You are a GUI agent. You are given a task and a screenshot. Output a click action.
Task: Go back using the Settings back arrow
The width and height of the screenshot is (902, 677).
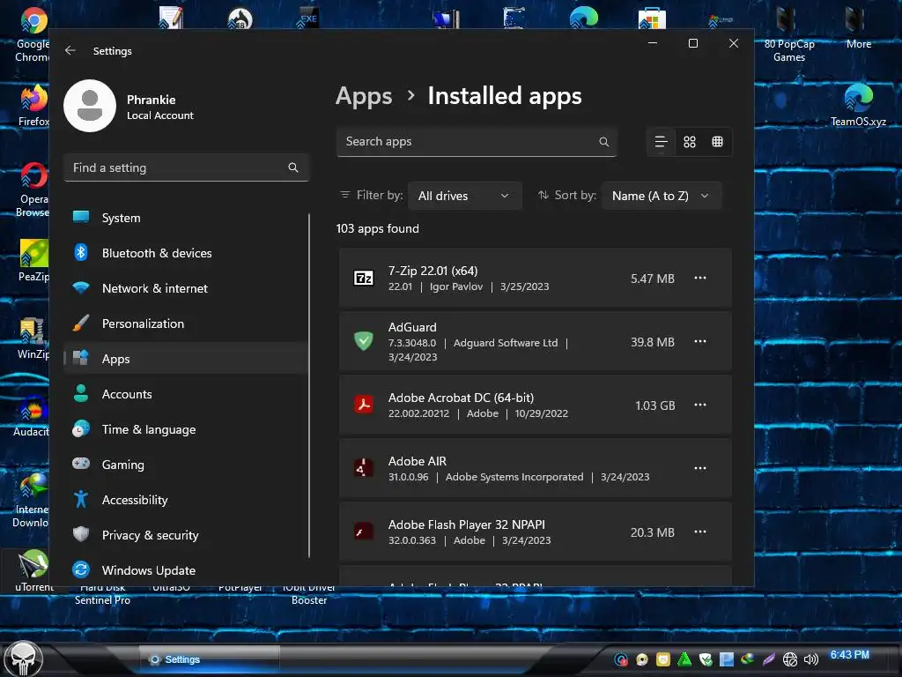point(70,50)
